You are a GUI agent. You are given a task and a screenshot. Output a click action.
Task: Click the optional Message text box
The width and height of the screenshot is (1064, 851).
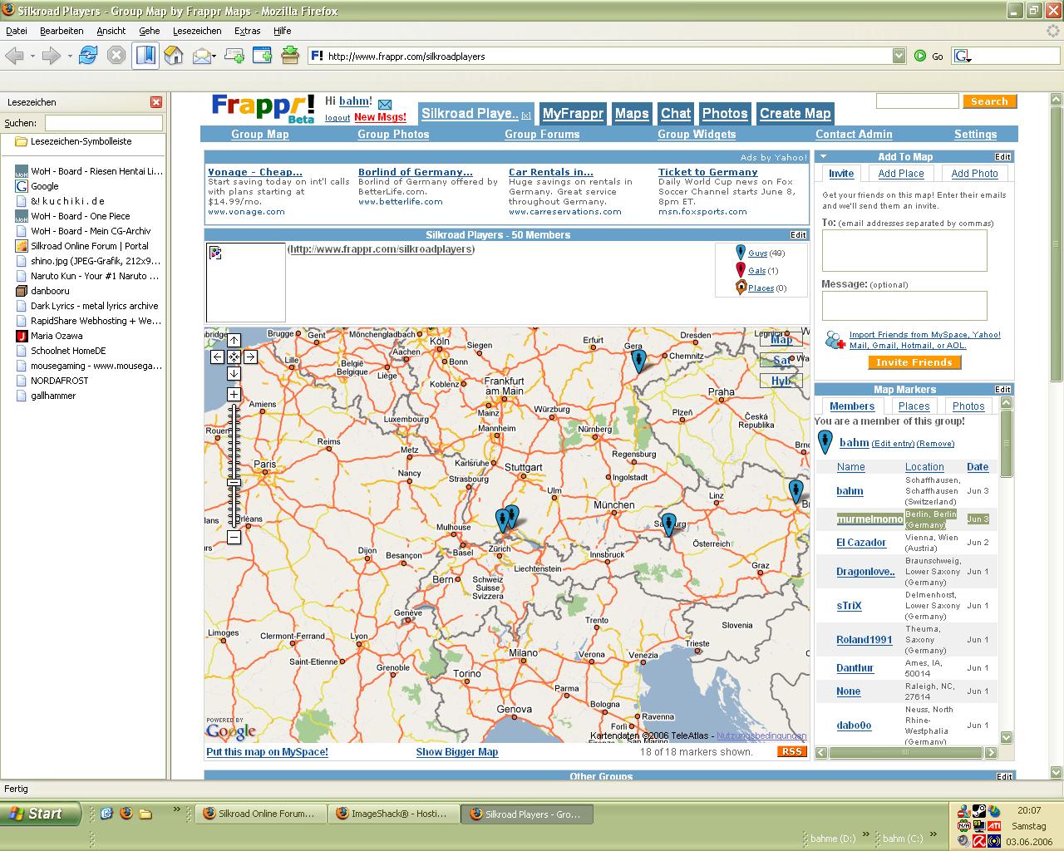pyautogui.click(x=904, y=306)
